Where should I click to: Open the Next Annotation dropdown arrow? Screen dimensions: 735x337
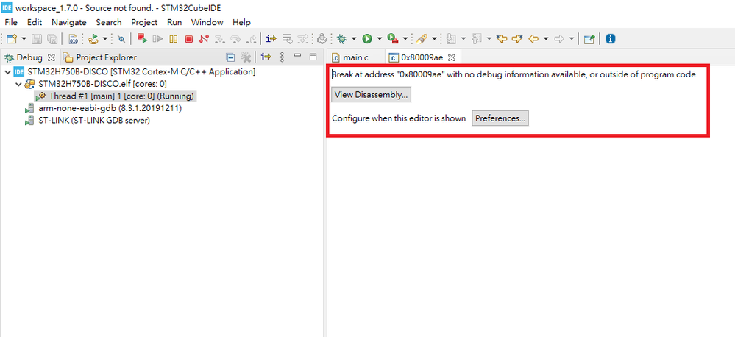click(463, 39)
